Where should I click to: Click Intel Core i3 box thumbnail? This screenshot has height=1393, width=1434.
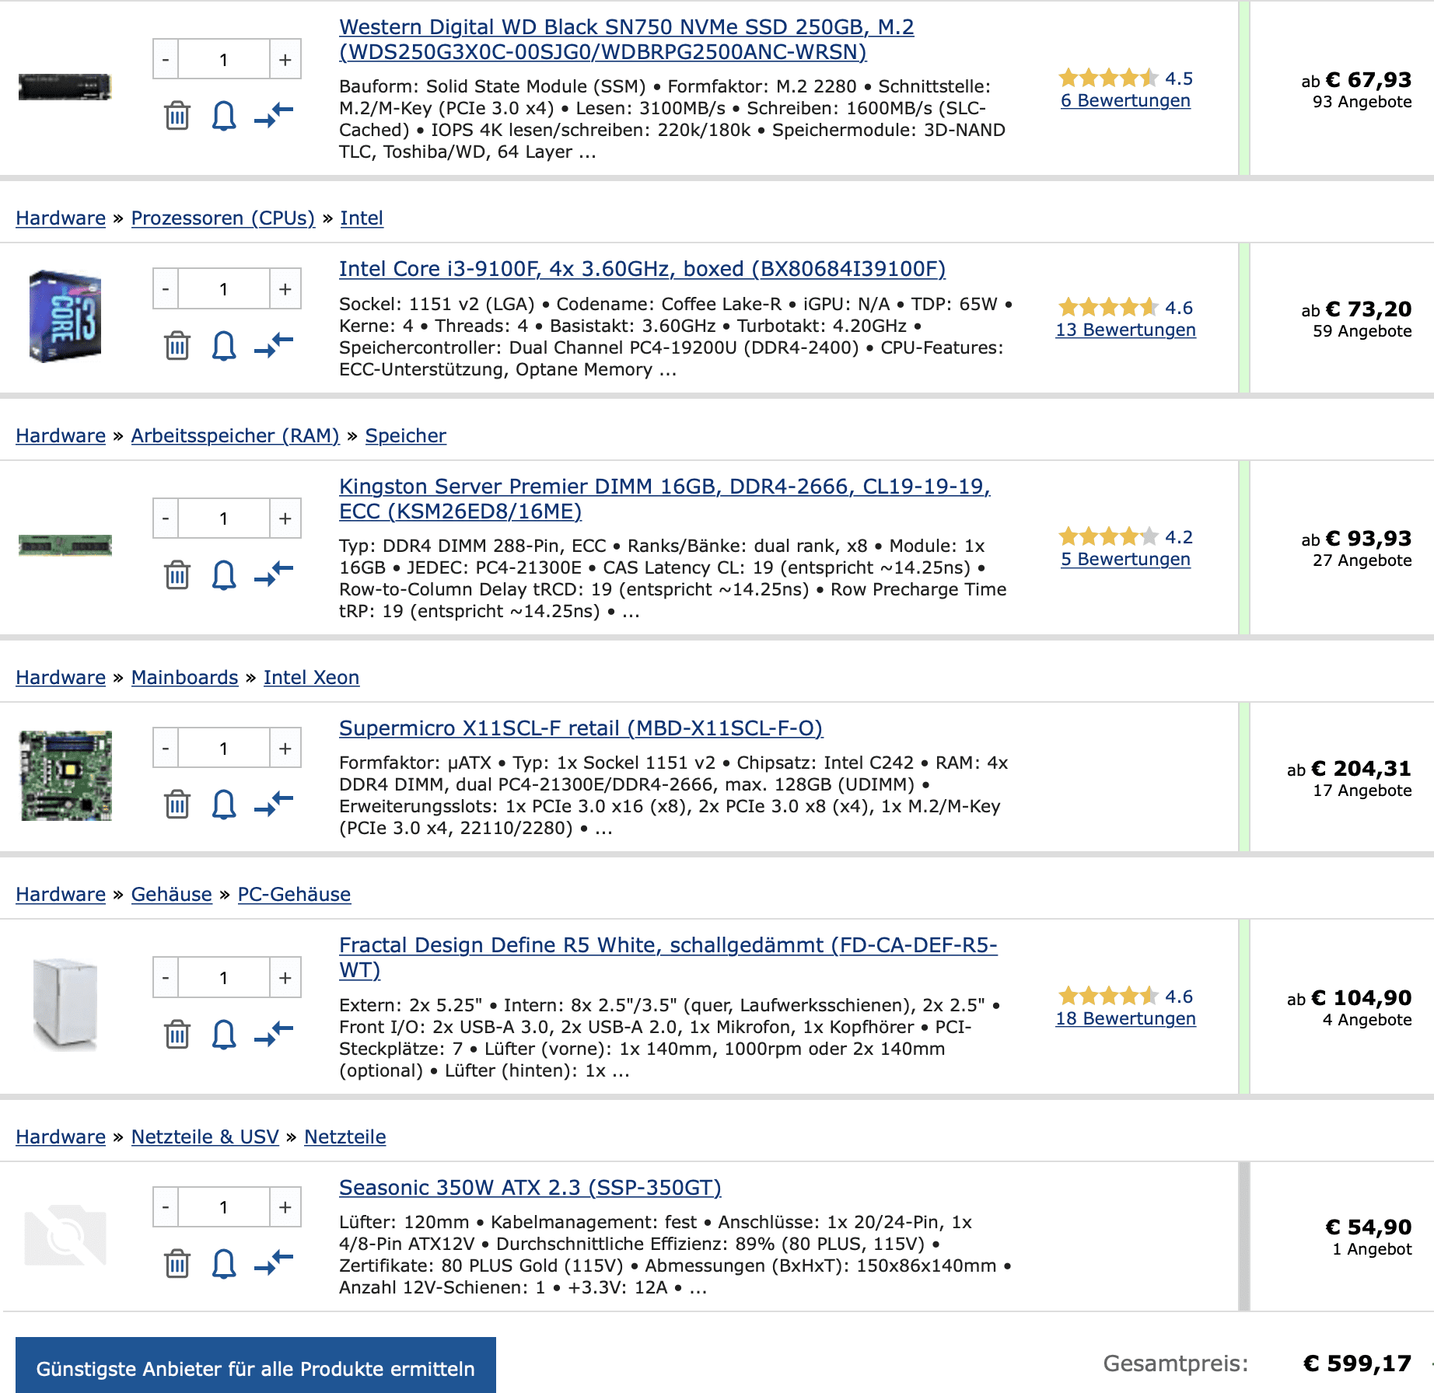(x=65, y=316)
